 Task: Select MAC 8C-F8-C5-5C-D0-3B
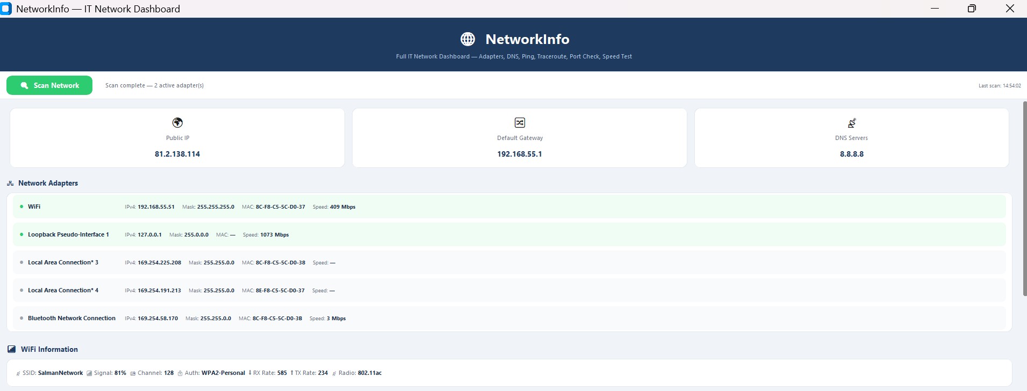(x=277, y=318)
